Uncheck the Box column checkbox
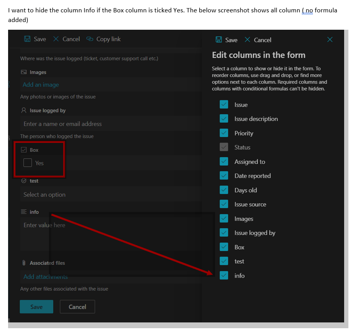 pos(224,247)
